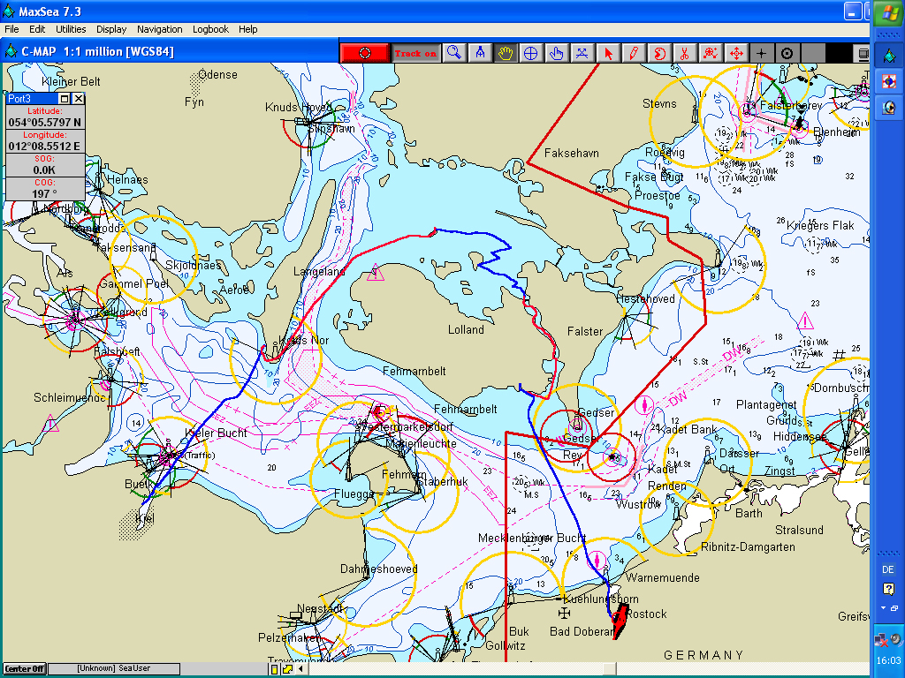Image resolution: width=905 pixels, height=678 pixels.
Task: Click the Stralsund chart label
Action: coord(799,530)
